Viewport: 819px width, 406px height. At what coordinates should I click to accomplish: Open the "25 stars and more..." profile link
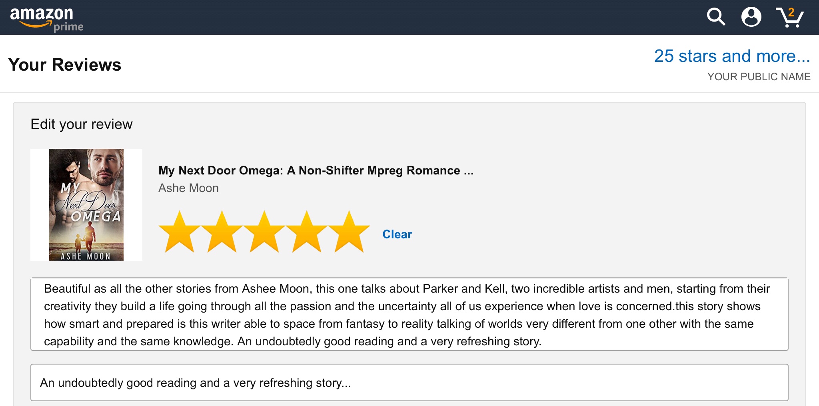pos(732,56)
